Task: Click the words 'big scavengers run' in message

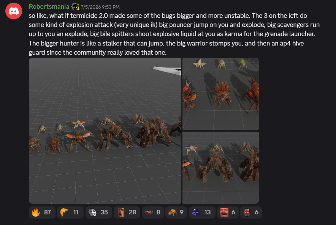Action: [293, 25]
